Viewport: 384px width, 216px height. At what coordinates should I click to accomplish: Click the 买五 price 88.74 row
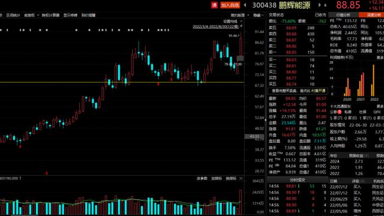click(298, 84)
